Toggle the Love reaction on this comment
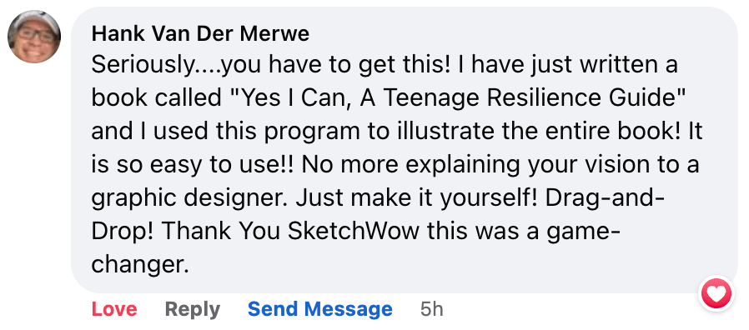The height and width of the screenshot is (330, 749). tap(114, 309)
